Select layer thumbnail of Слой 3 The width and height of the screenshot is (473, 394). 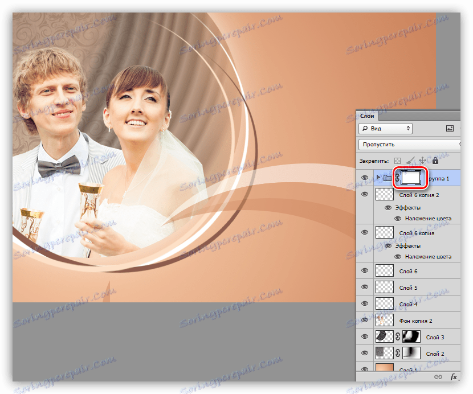coord(384,336)
